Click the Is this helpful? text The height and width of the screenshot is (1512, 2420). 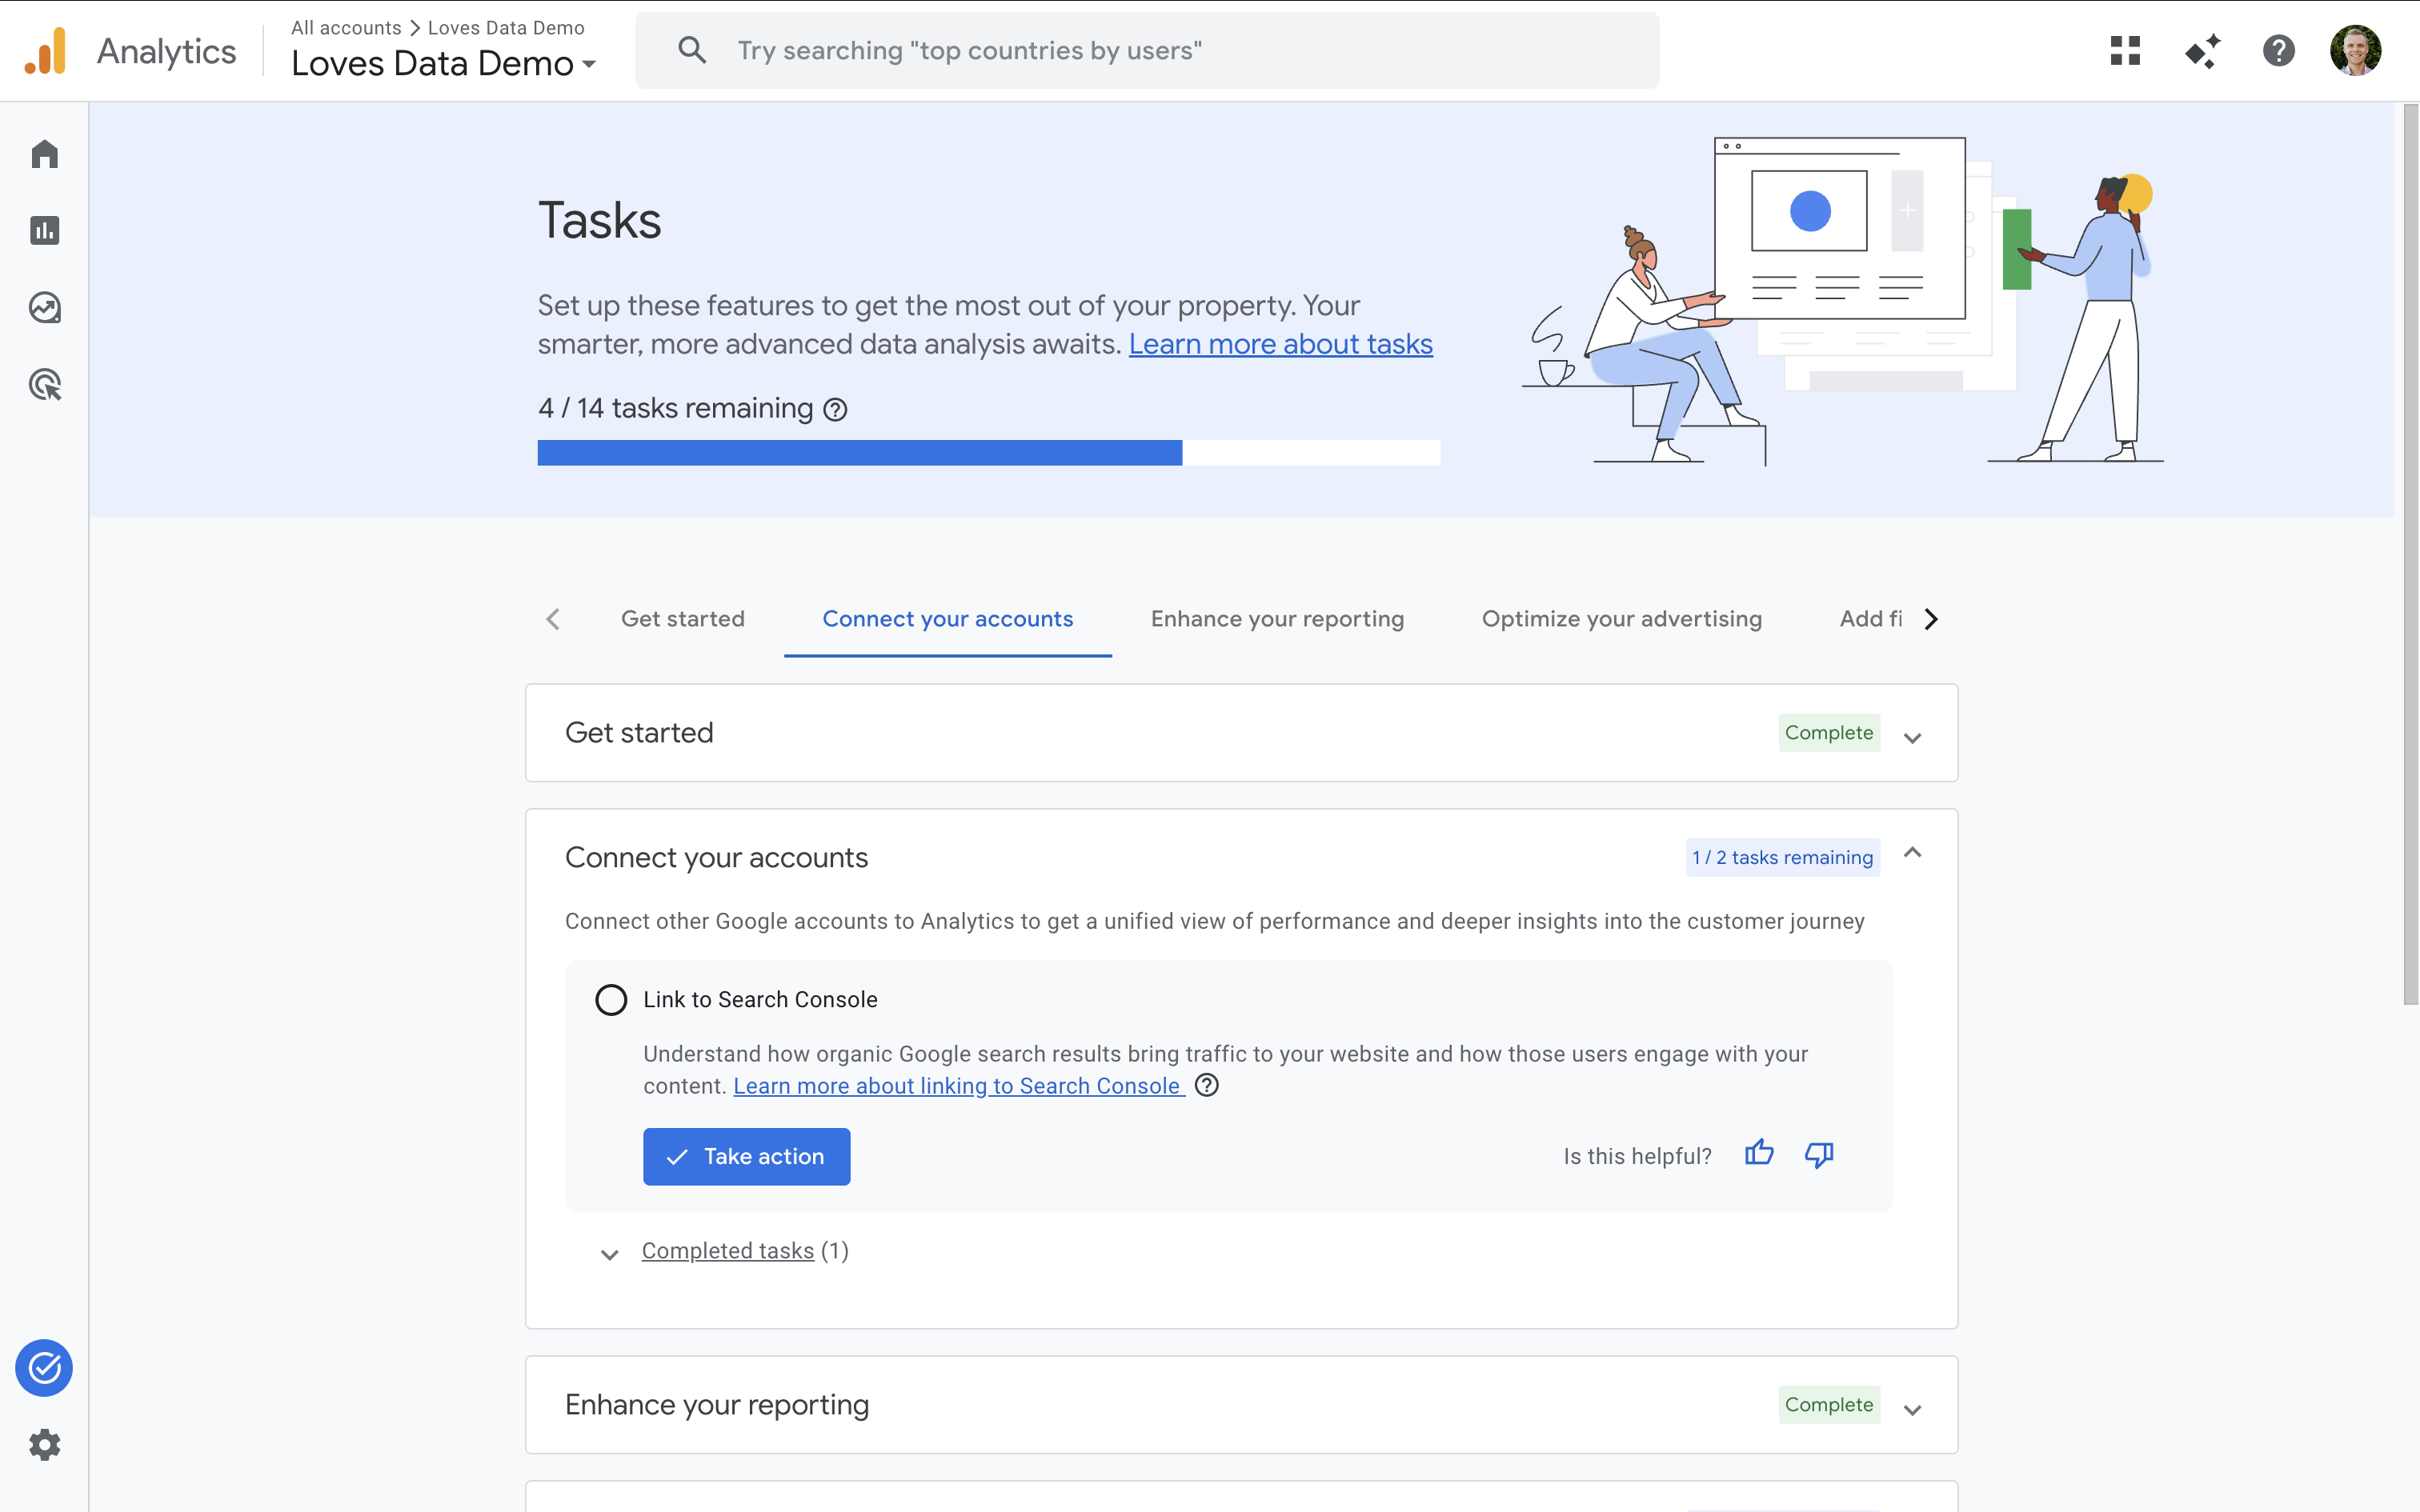pos(1637,1156)
